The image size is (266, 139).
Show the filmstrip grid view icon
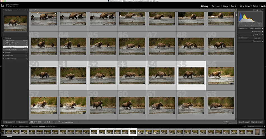(11, 126)
